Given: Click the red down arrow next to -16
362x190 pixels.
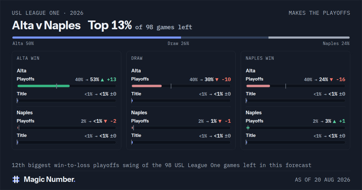Looking at the screenshot, I should [x=332, y=80].
